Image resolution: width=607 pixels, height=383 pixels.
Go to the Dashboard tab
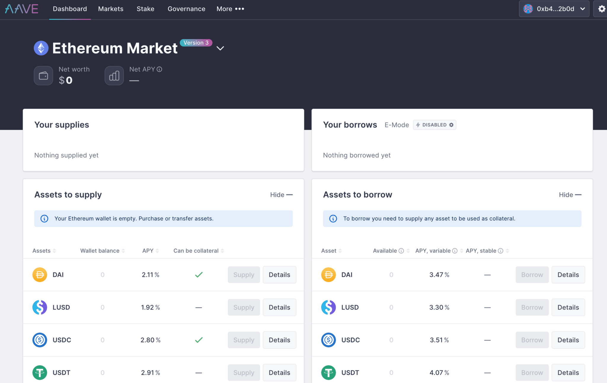coord(70,9)
